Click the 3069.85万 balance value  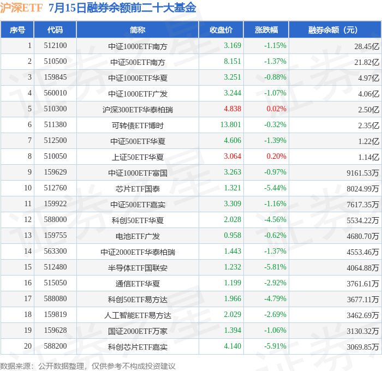click(x=363, y=347)
